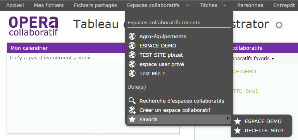Image resolution: width=298 pixels, height=140 pixels.
Task: Choose Créer un espace collaboratif
Action: (175, 110)
